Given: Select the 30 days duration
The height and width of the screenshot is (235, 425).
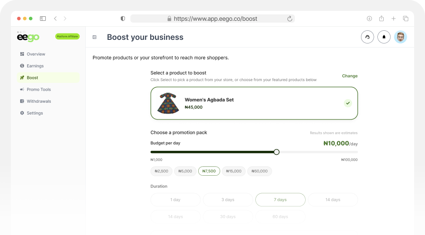Looking at the screenshot, I should (x=228, y=216).
